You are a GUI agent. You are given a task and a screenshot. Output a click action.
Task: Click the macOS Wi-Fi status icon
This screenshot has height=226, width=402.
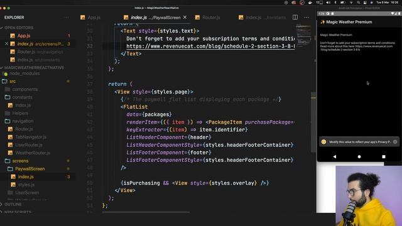pyautogui.click(x=351, y=3)
